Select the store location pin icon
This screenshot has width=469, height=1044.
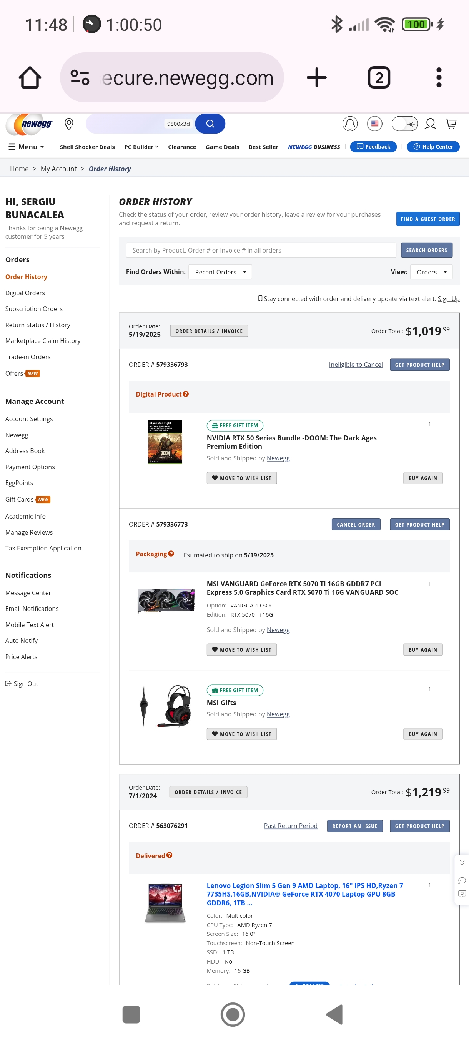69,124
